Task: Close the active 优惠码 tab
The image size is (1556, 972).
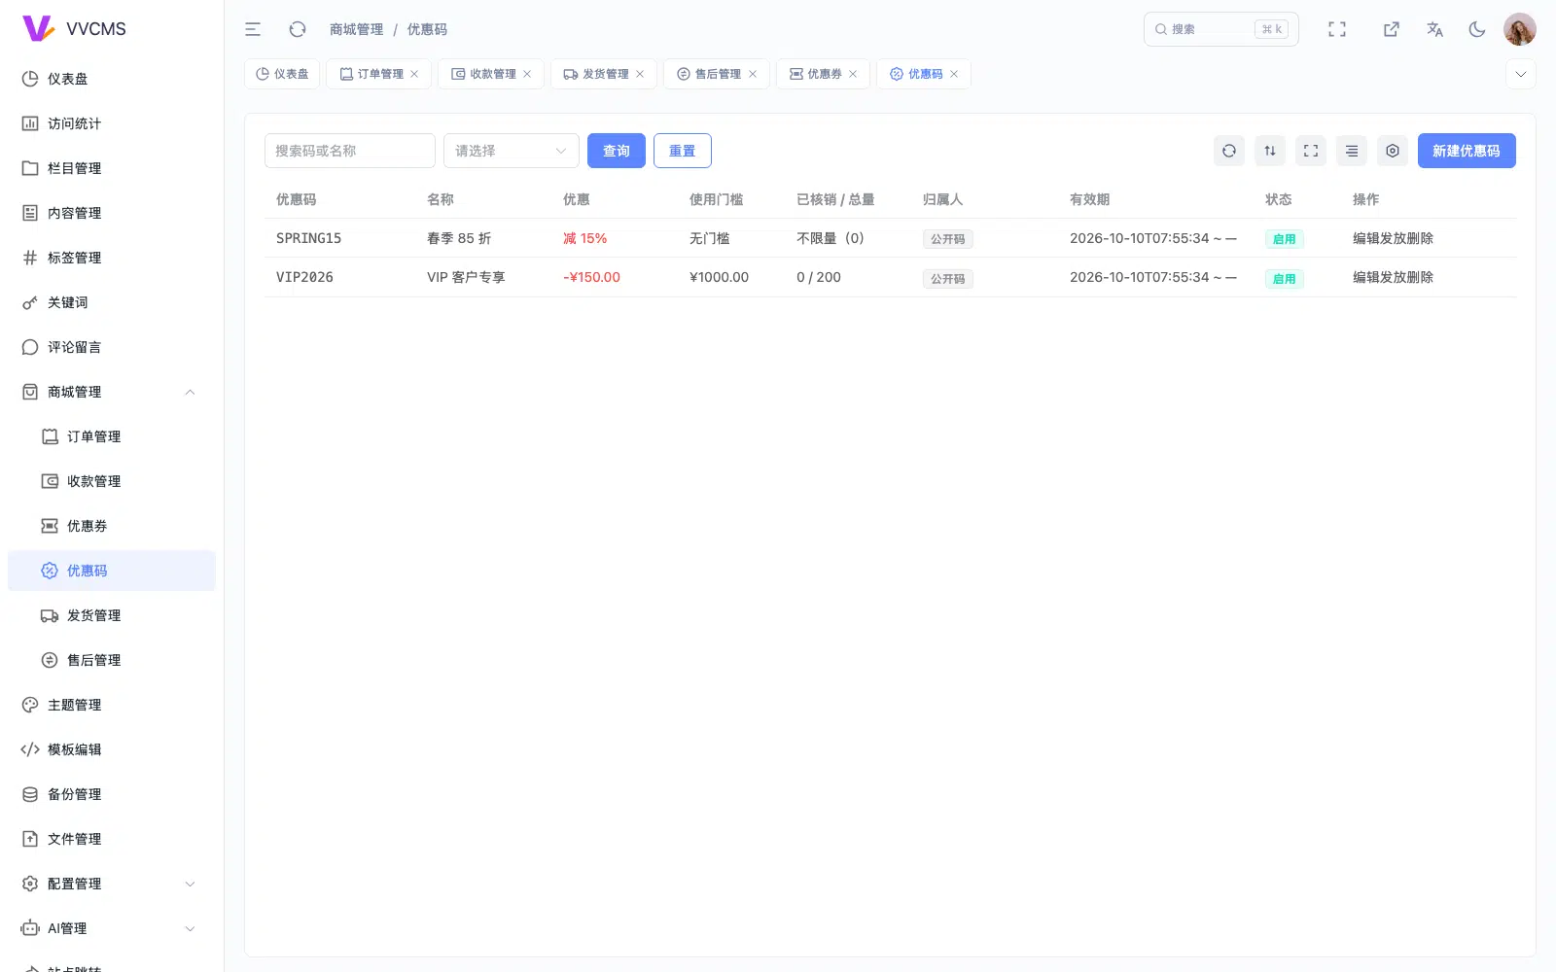Action: click(954, 74)
